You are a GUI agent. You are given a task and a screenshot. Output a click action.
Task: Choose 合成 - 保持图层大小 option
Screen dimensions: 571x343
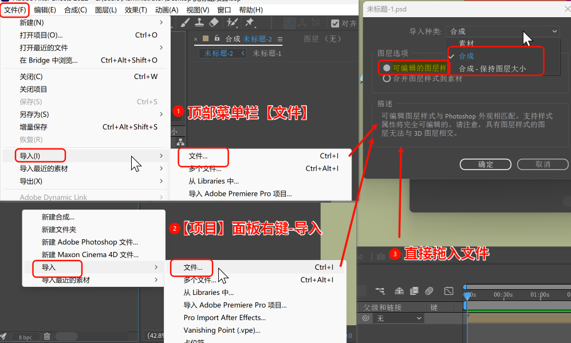click(493, 69)
